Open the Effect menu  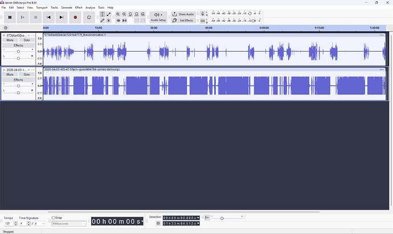pyautogui.click(x=79, y=7)
